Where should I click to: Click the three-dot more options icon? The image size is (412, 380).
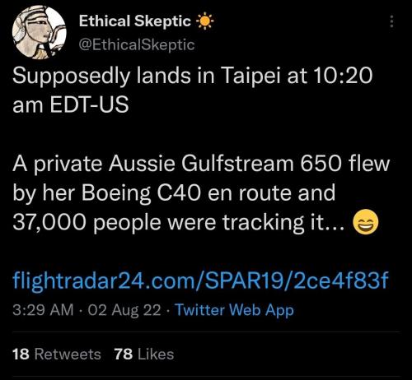tap(392, 21)
